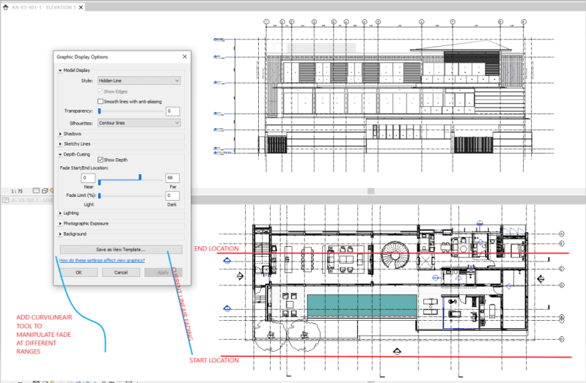
Task: Click the Apply button
Action: 164,272
